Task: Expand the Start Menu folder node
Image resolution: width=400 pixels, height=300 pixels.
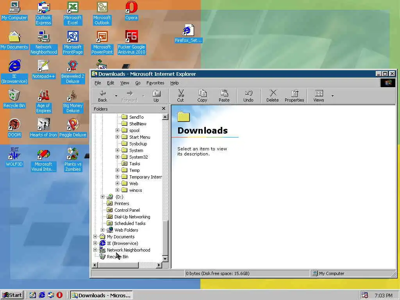Action: (x=117, y=137)
